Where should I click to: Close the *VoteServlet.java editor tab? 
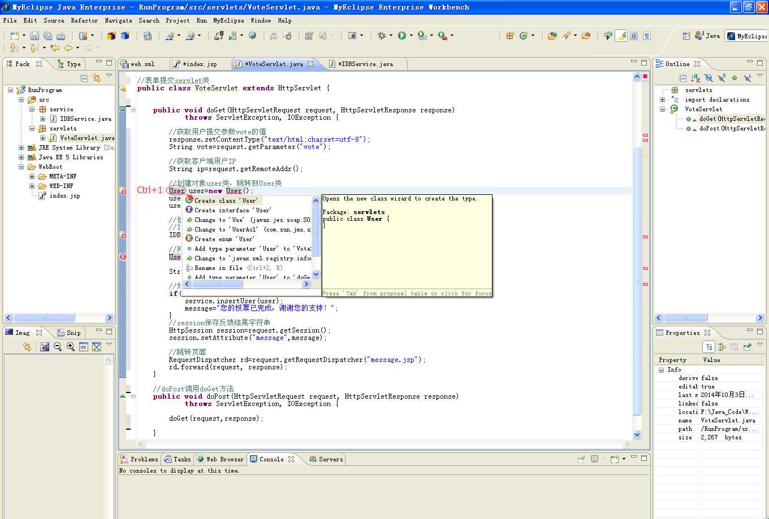point(310,64)
